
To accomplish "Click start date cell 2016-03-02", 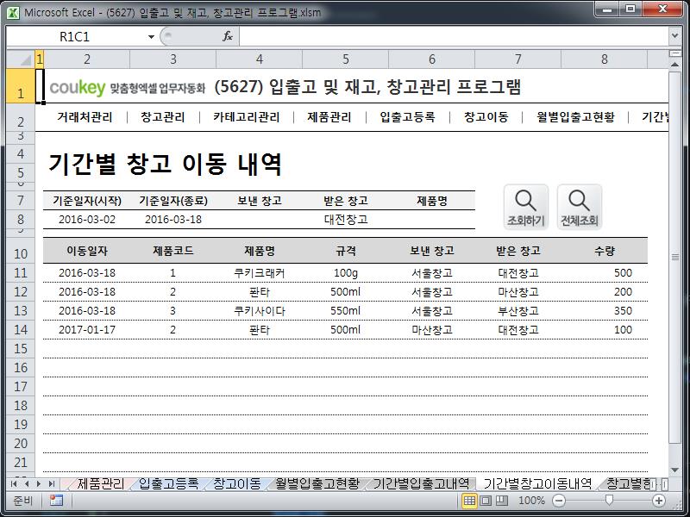I will pyautogui.click(x=87, y=220).
